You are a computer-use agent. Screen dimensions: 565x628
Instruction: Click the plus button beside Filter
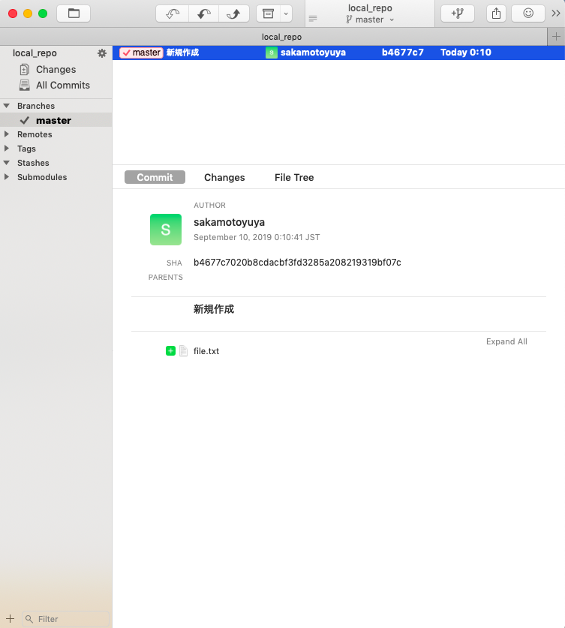coord(11,619)
